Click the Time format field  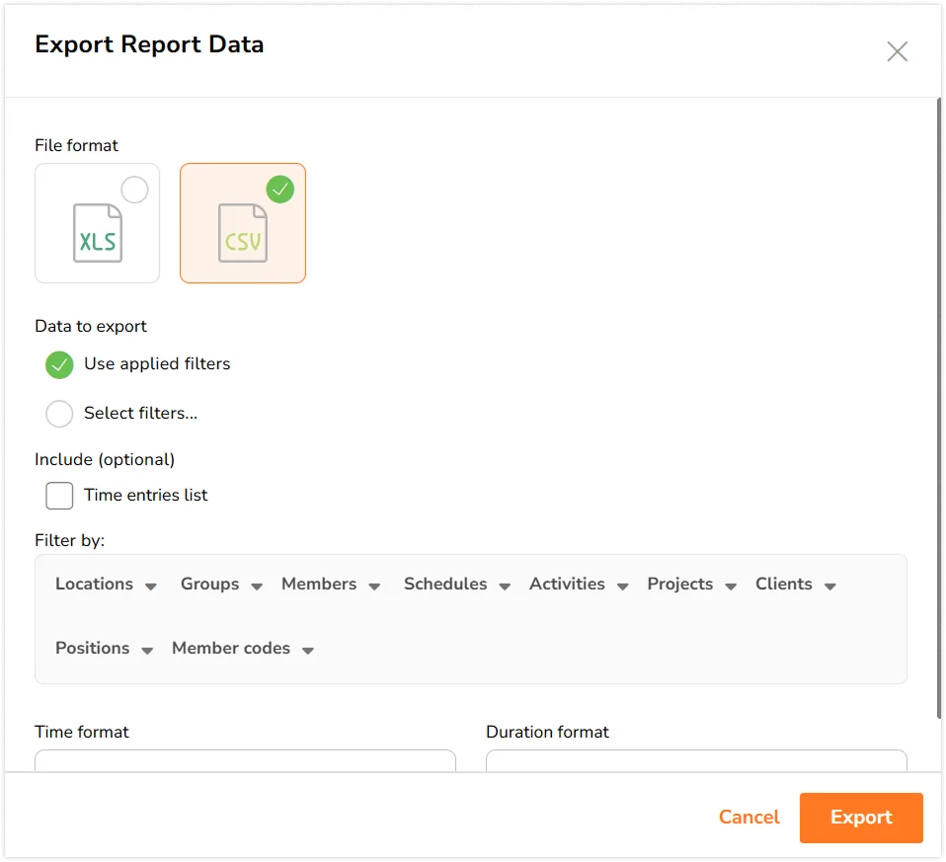tap(245, 760)
